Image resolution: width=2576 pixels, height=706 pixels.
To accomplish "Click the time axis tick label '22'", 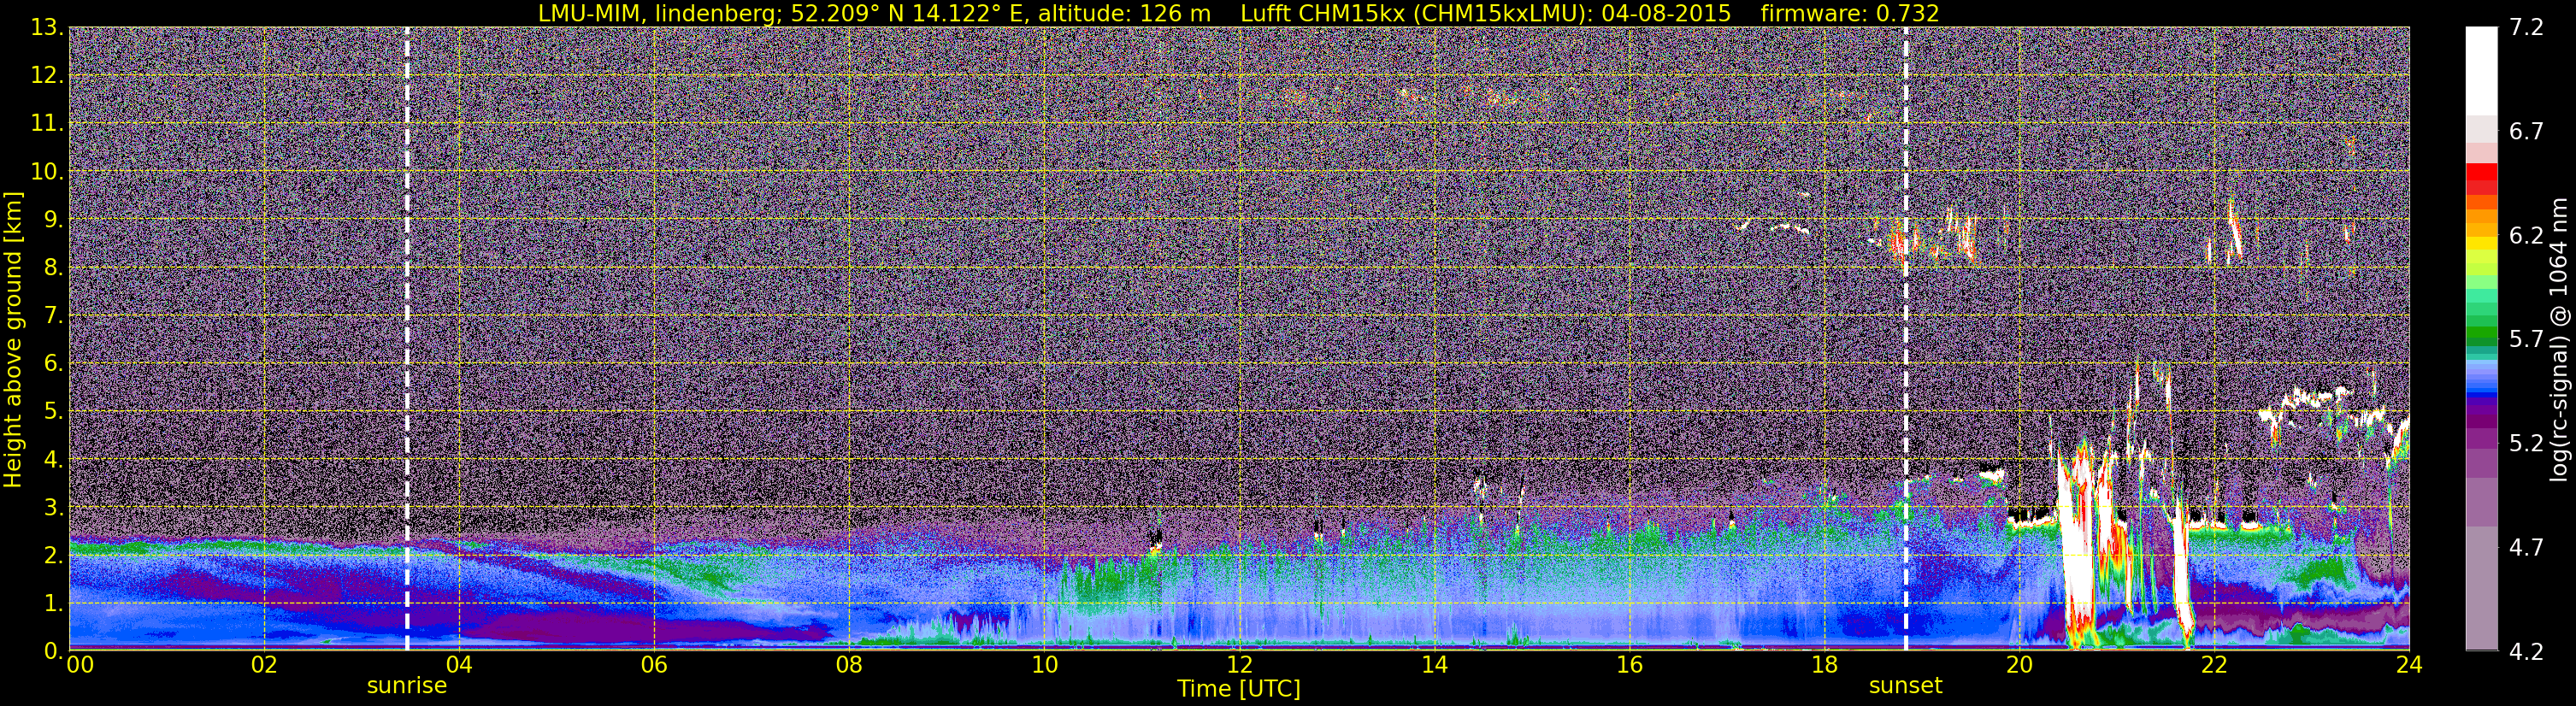I will pos(2214,665).
